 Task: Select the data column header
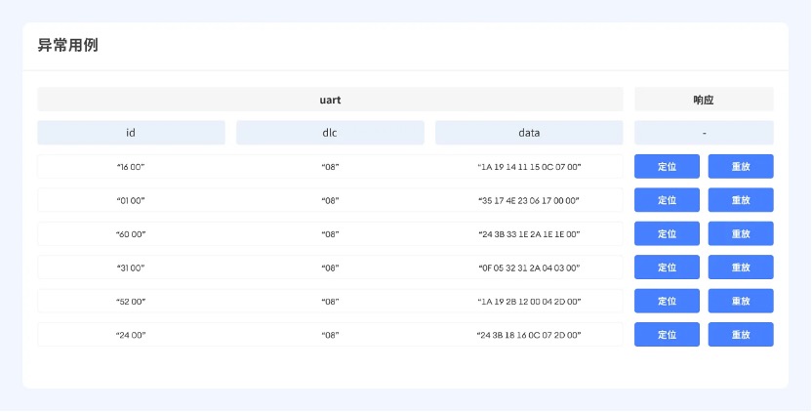click(529, 133)
